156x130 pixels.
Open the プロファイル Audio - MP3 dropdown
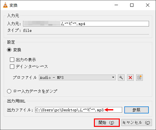(77, 77)
